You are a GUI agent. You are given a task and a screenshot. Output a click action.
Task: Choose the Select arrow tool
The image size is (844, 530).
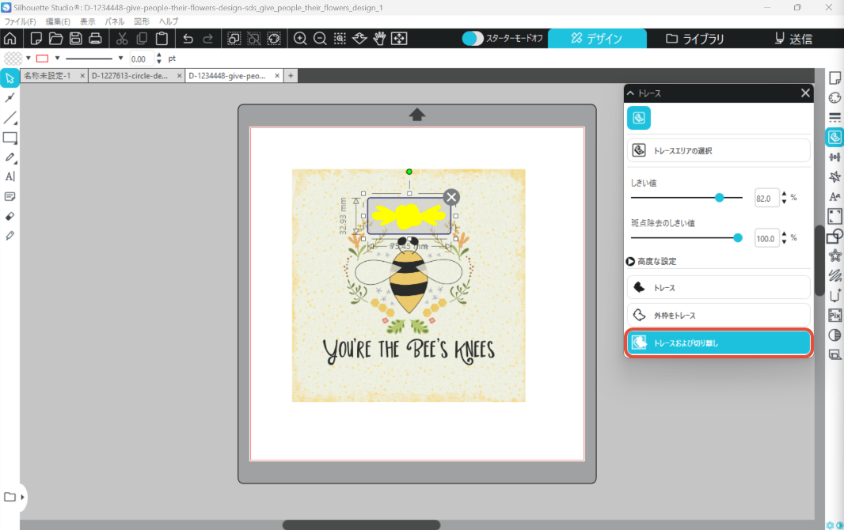(x=10, y=78)
